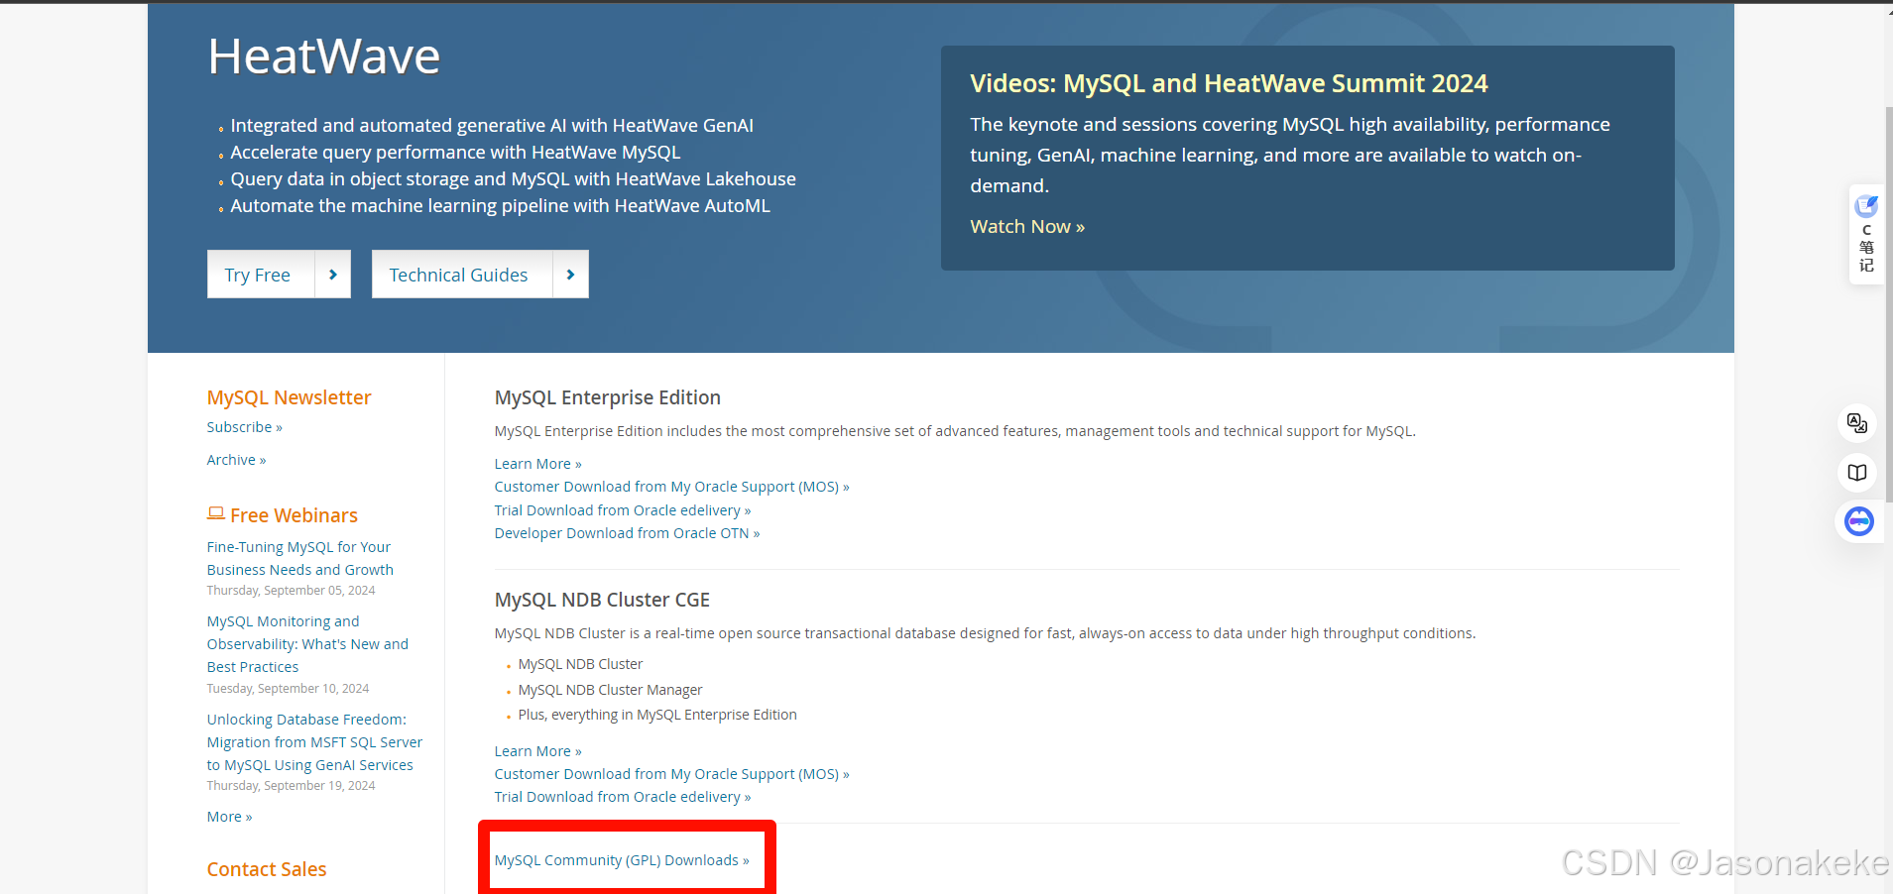Open the MySQL and HeatWave Summit 2024 videos heading
Screen dimensions: 1893x894
click(x=1229, y=83)
